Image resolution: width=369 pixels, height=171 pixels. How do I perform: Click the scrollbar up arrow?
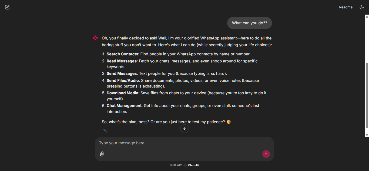[367, 16]
